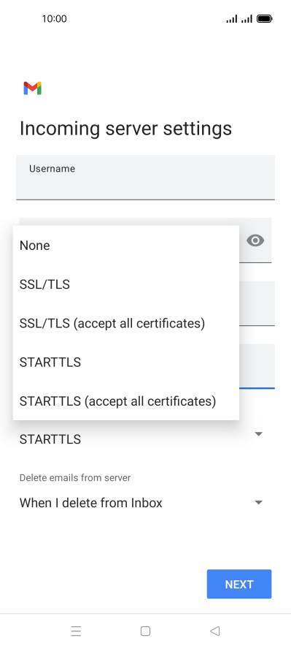Choose SSL/TLS from the list

pos(126,284)
